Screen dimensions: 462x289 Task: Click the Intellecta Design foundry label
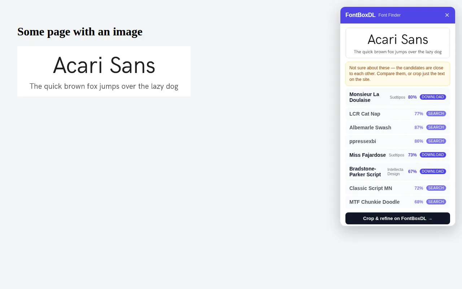point(395,172)
